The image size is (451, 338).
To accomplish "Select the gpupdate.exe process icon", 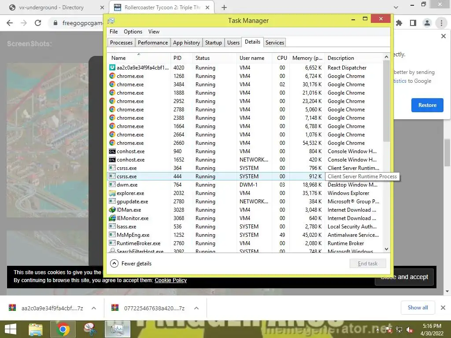I will 112,202.
